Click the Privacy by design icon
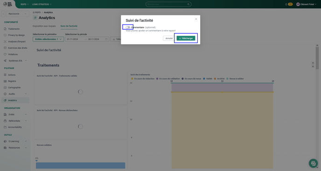Image resolution: width=321 pixels, height=171 pixels. pos(5,35)
